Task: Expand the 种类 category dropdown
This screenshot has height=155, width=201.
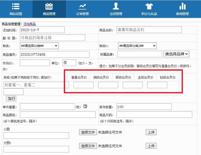Action: coord(39,46)
